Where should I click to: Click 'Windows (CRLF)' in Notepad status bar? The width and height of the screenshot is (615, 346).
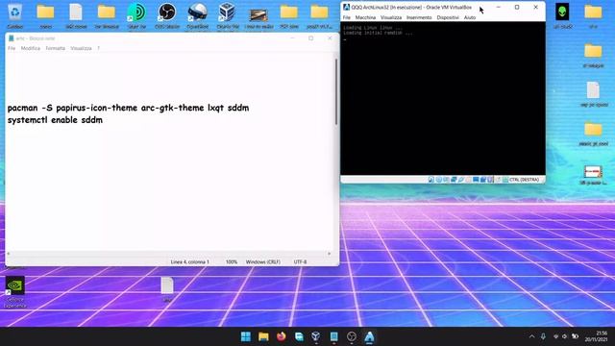(x=262, y=261)
